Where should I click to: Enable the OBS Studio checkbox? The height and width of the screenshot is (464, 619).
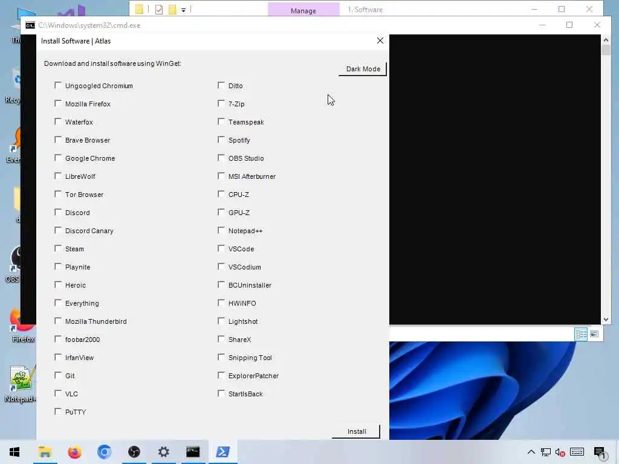pos(221,158)
